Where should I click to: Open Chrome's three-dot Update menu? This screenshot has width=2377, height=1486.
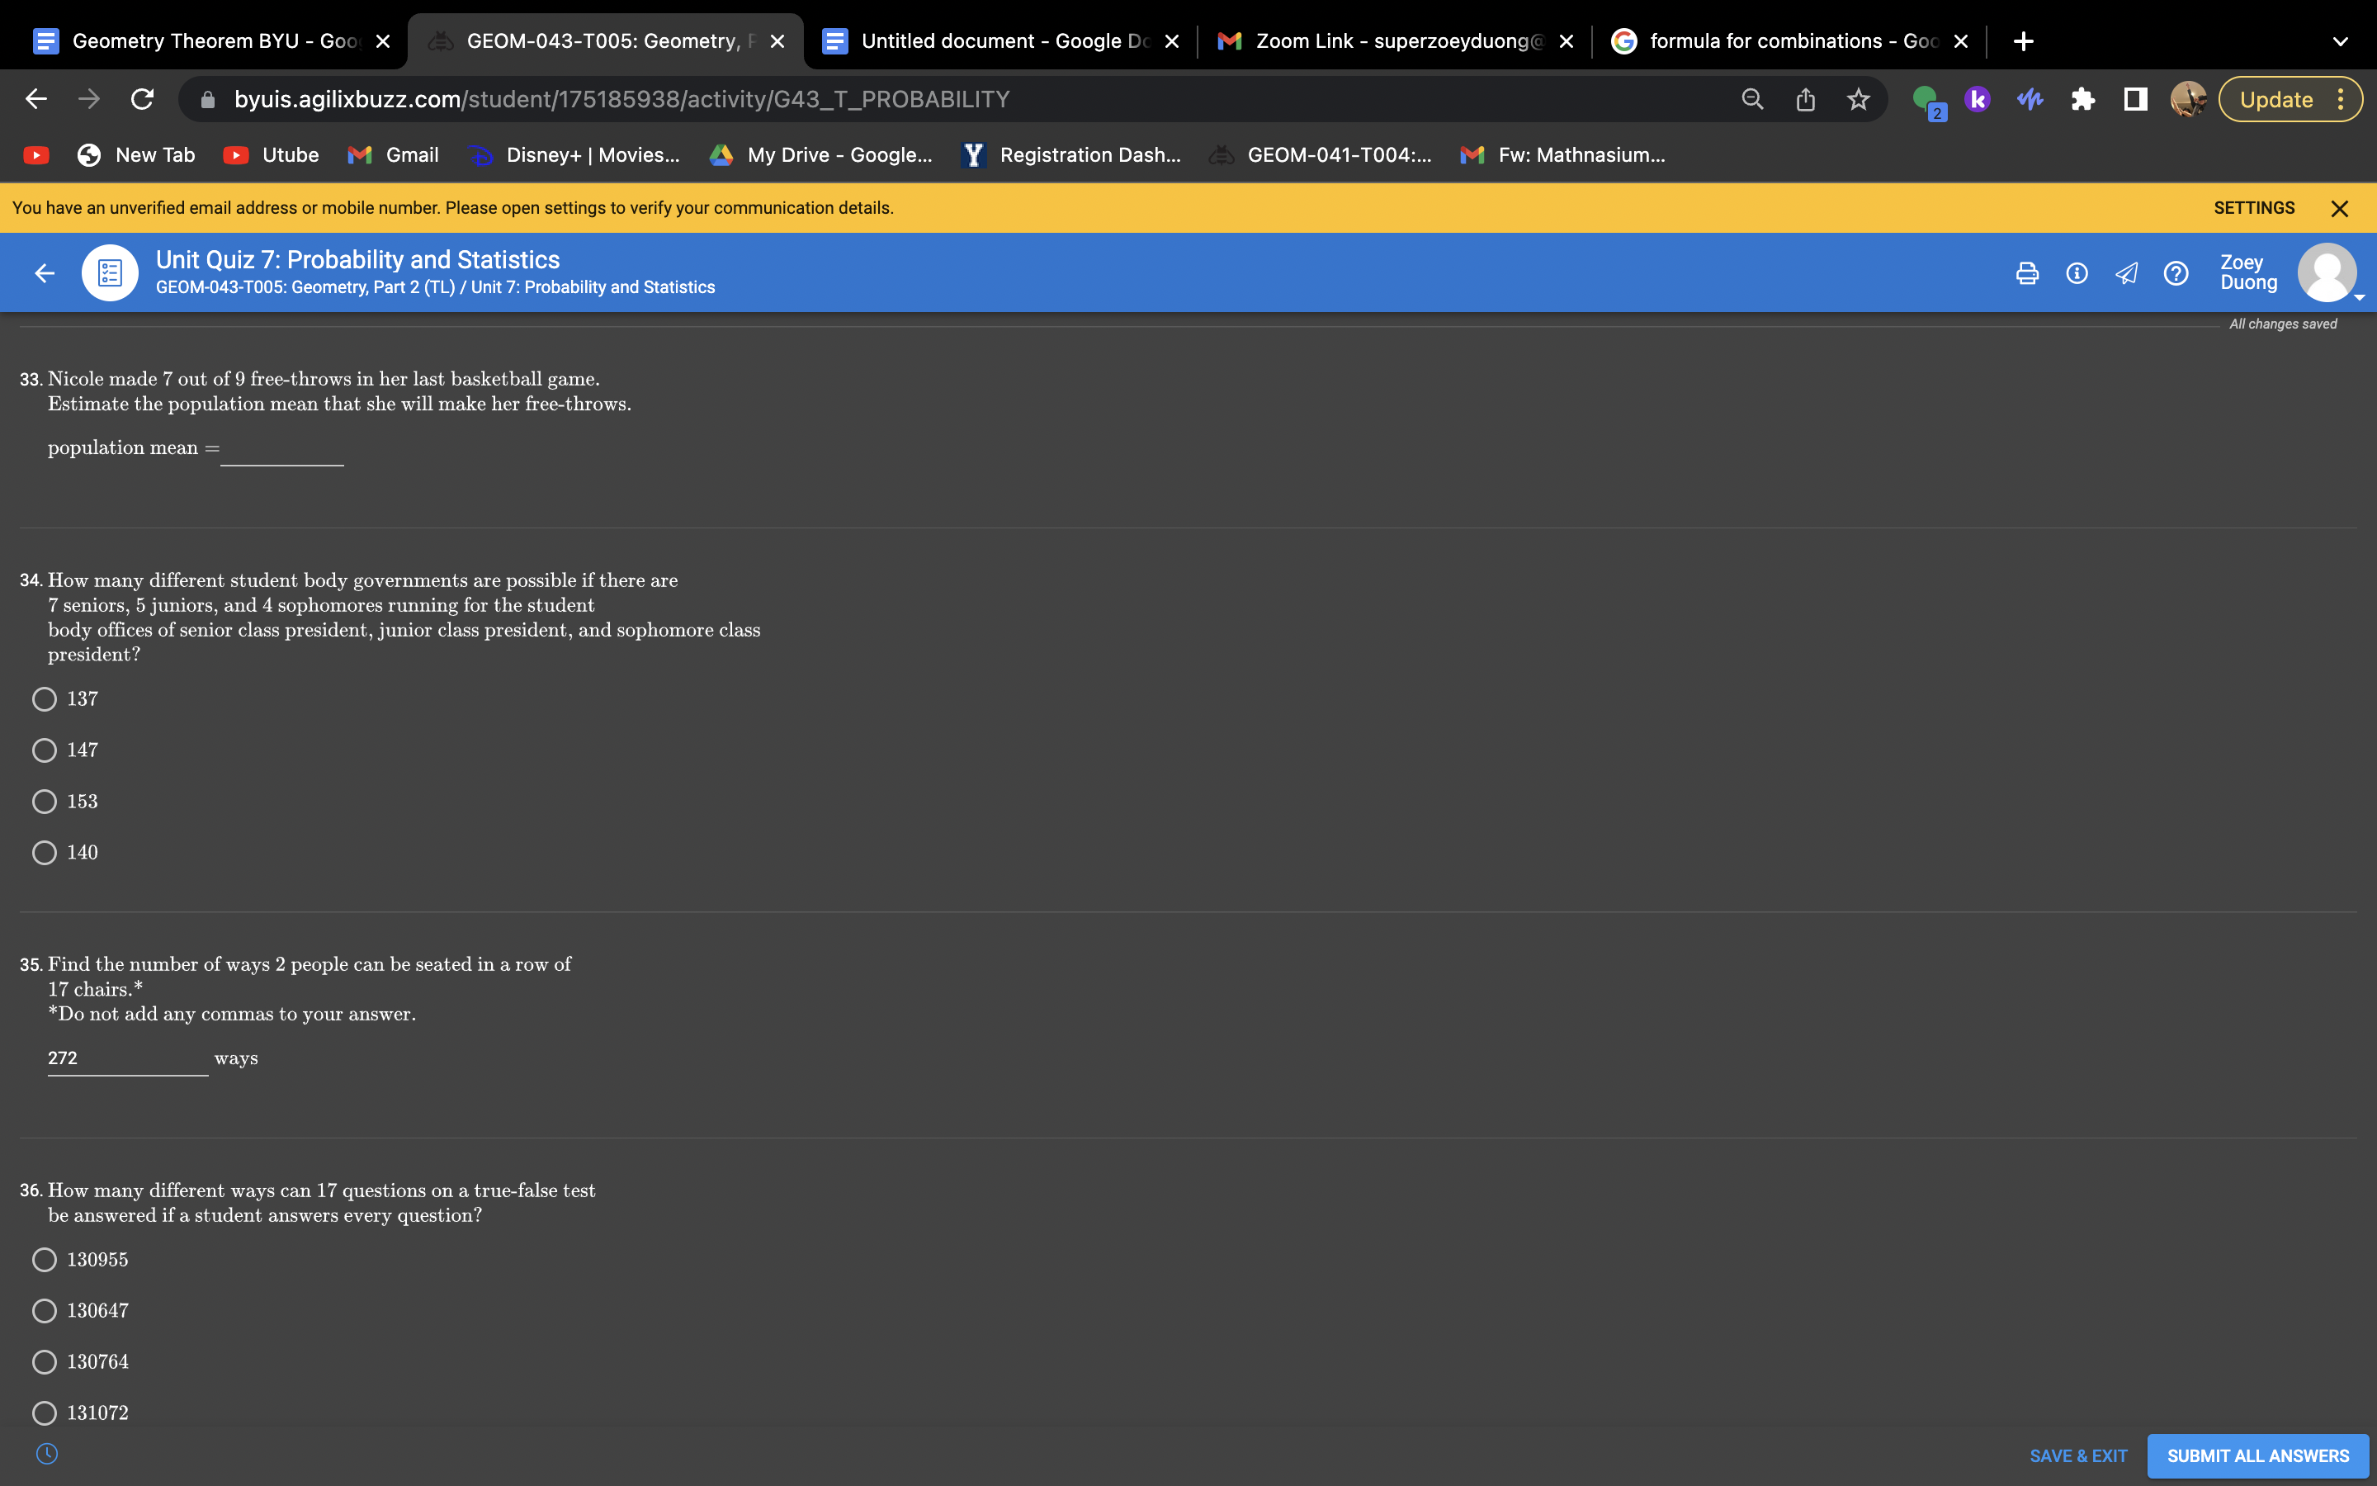(2342, 99)
